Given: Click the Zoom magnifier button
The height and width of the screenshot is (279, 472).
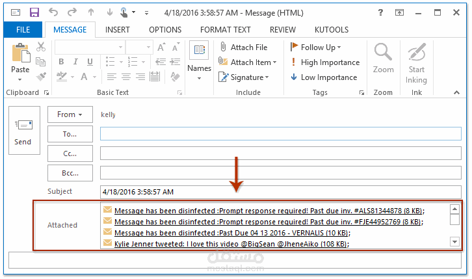Looking at the screenshot, I should (x=383, y=59).
